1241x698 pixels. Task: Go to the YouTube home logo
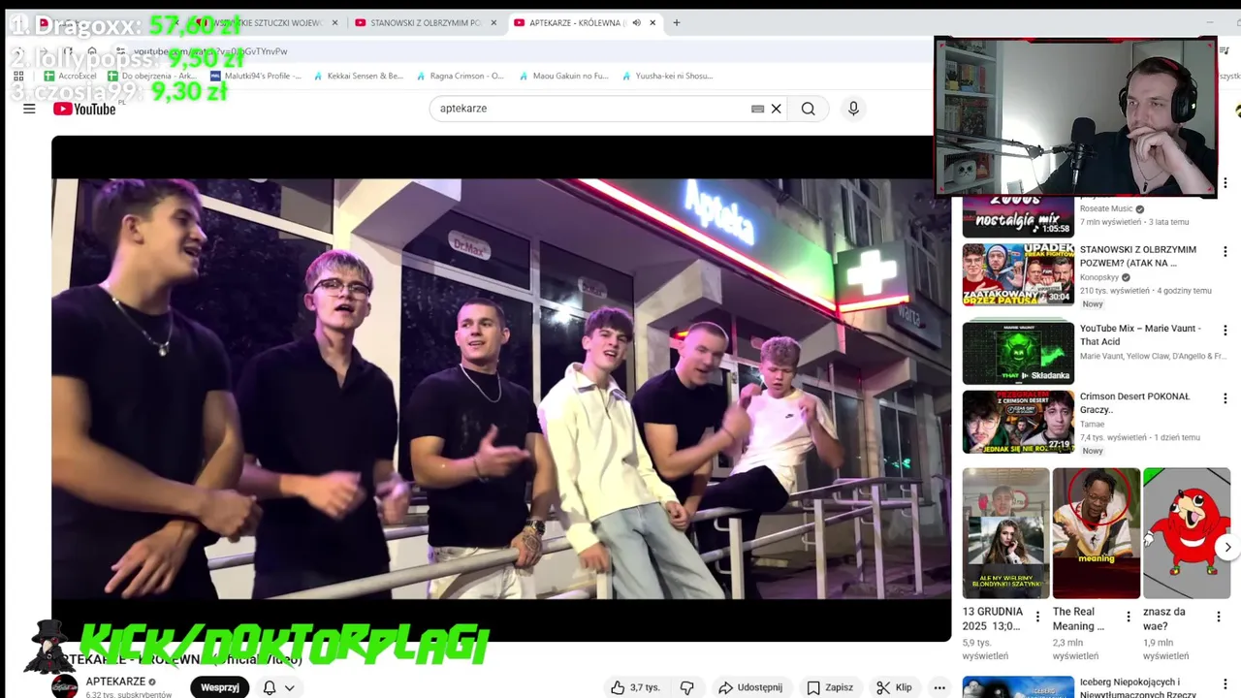tap(84, 109)
